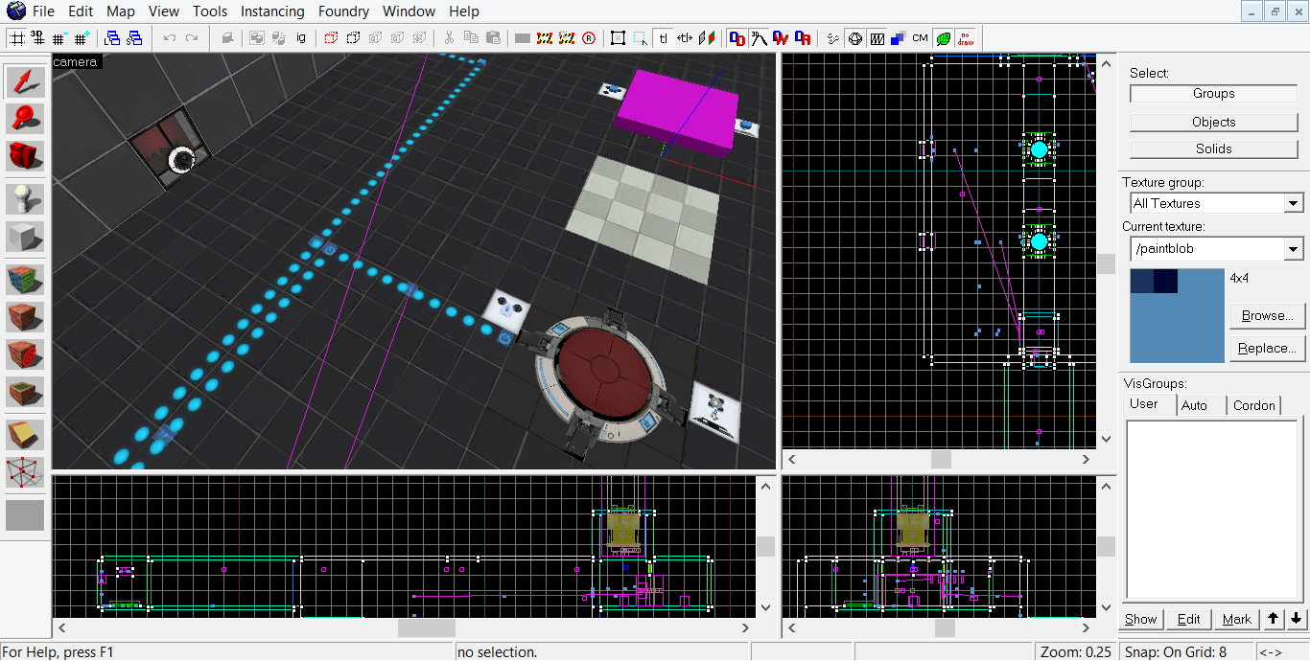Select the Block tool gray cube
1310x661 pixels.
click(x=25, y=236)
